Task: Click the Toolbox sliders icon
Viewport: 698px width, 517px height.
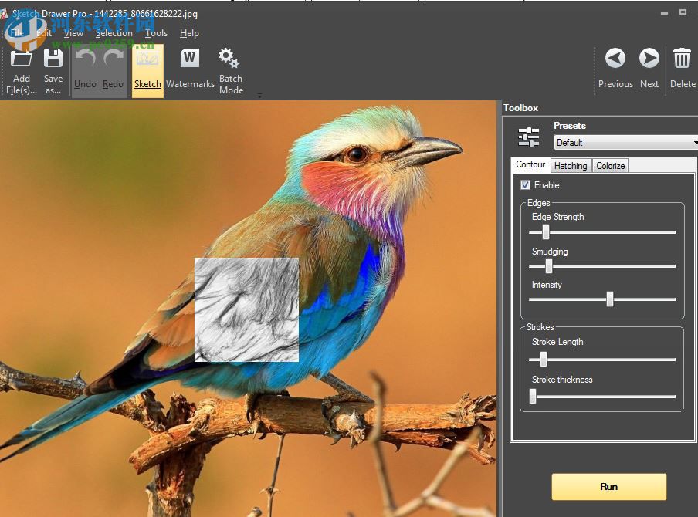Action: [528, 137]
